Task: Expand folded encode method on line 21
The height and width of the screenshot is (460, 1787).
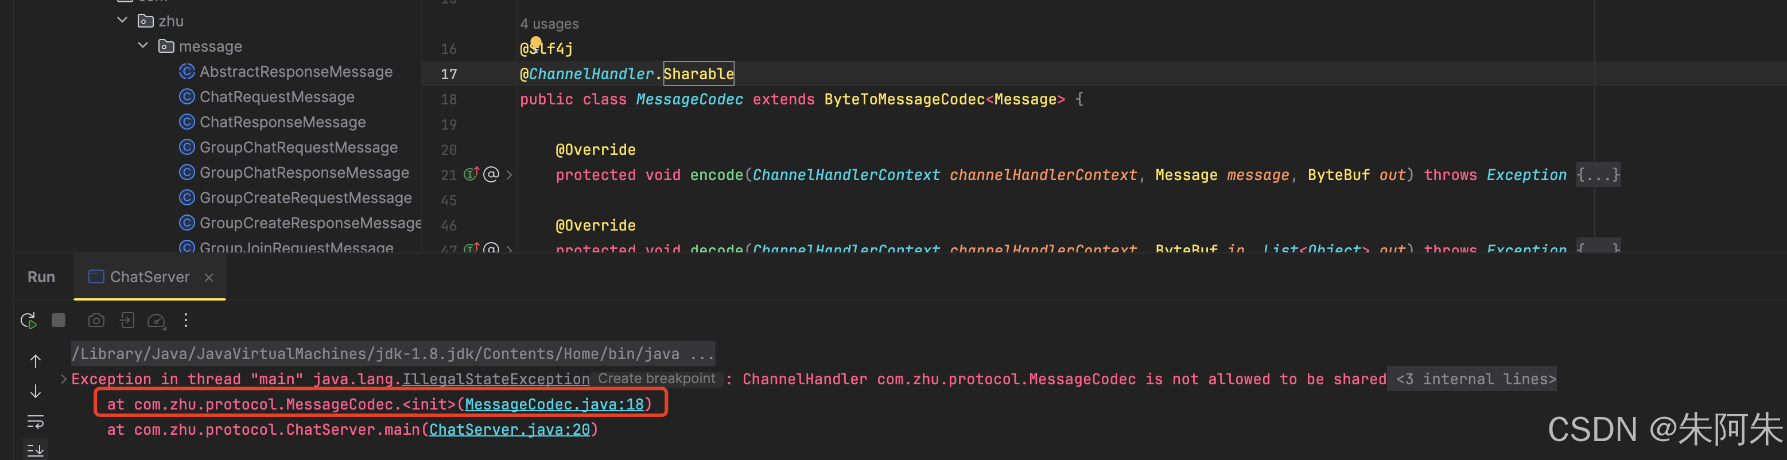Action: tap(509, 175)
